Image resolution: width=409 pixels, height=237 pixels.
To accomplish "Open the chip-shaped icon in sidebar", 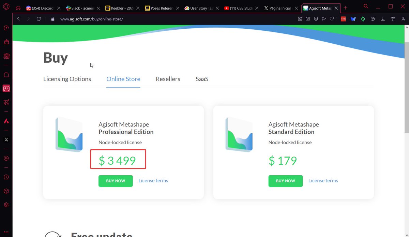I will pyautogui.click(x=6, y=56).
